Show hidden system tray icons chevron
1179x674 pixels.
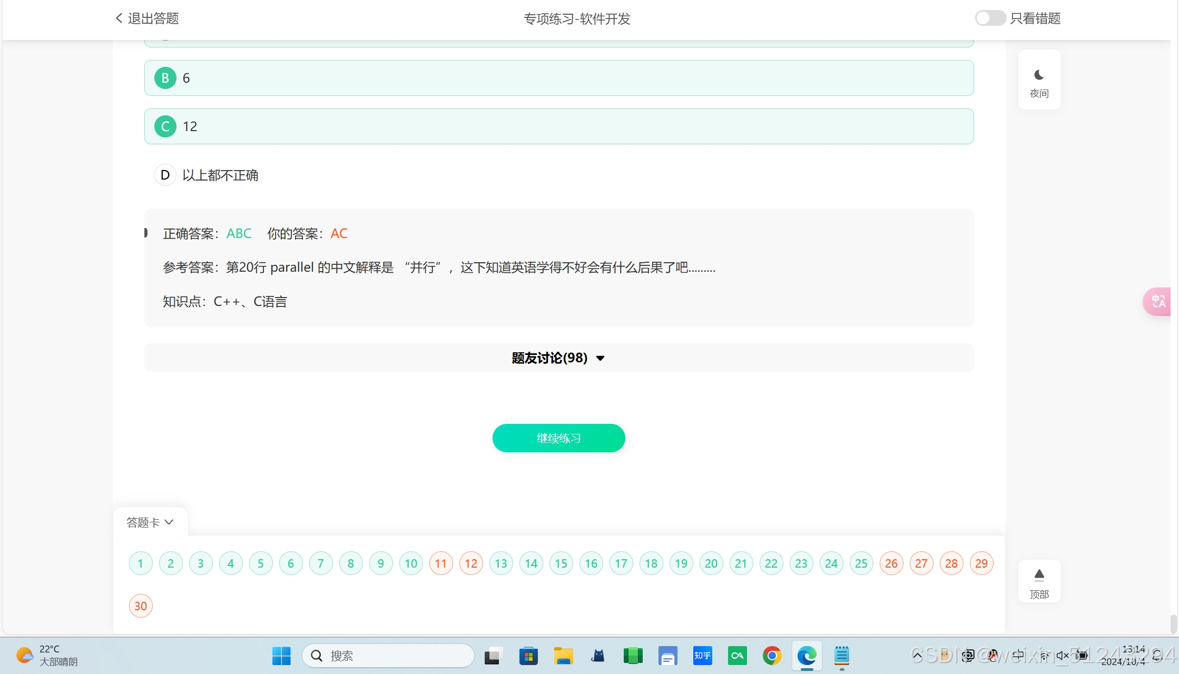coord(917,656)
